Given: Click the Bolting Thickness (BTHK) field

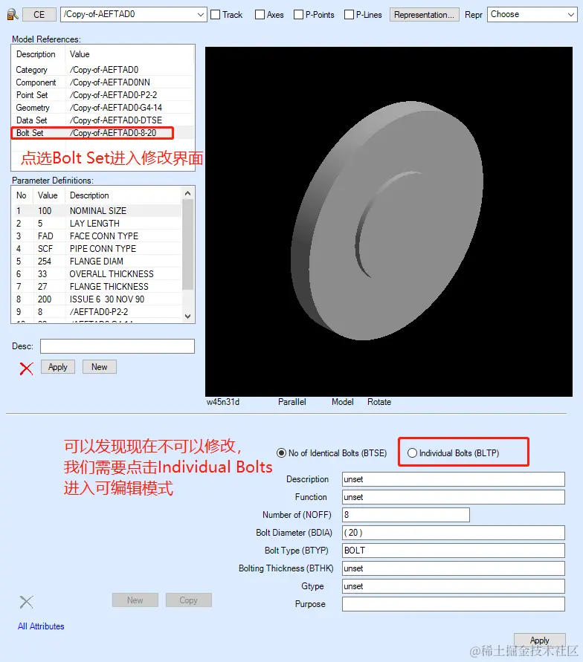Looking at the screenshot, I should coord(454,568).
